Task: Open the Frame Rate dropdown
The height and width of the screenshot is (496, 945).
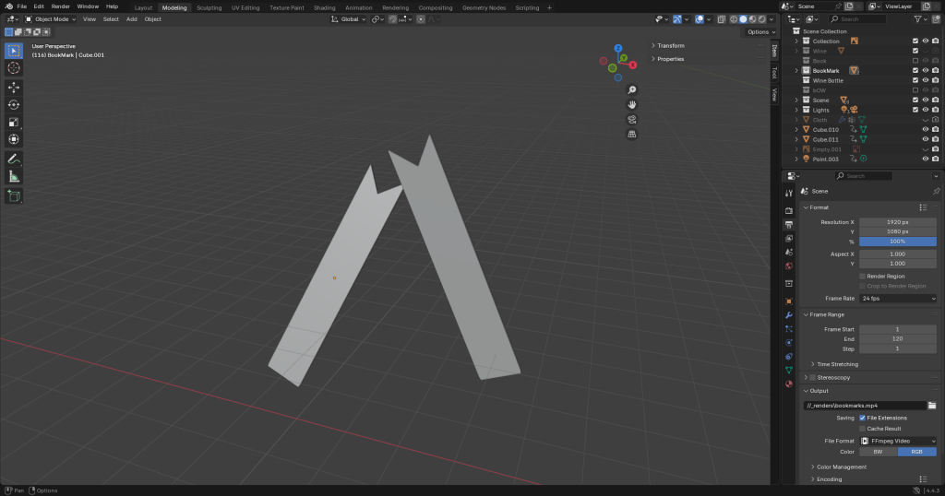Action: pyautogui.click(x=897, y=299)
